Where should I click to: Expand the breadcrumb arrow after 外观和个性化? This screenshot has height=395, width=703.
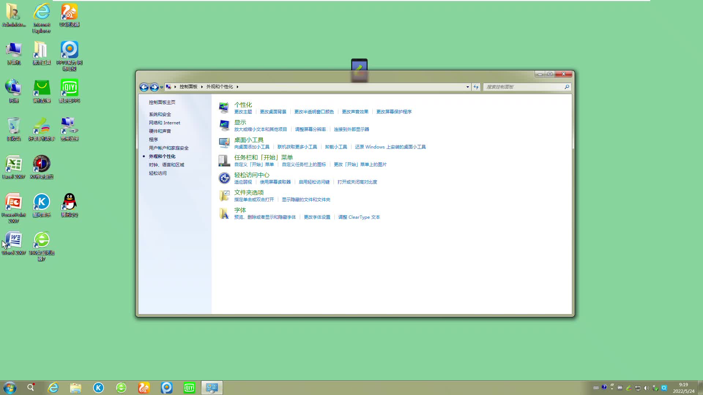coord(237,87)
